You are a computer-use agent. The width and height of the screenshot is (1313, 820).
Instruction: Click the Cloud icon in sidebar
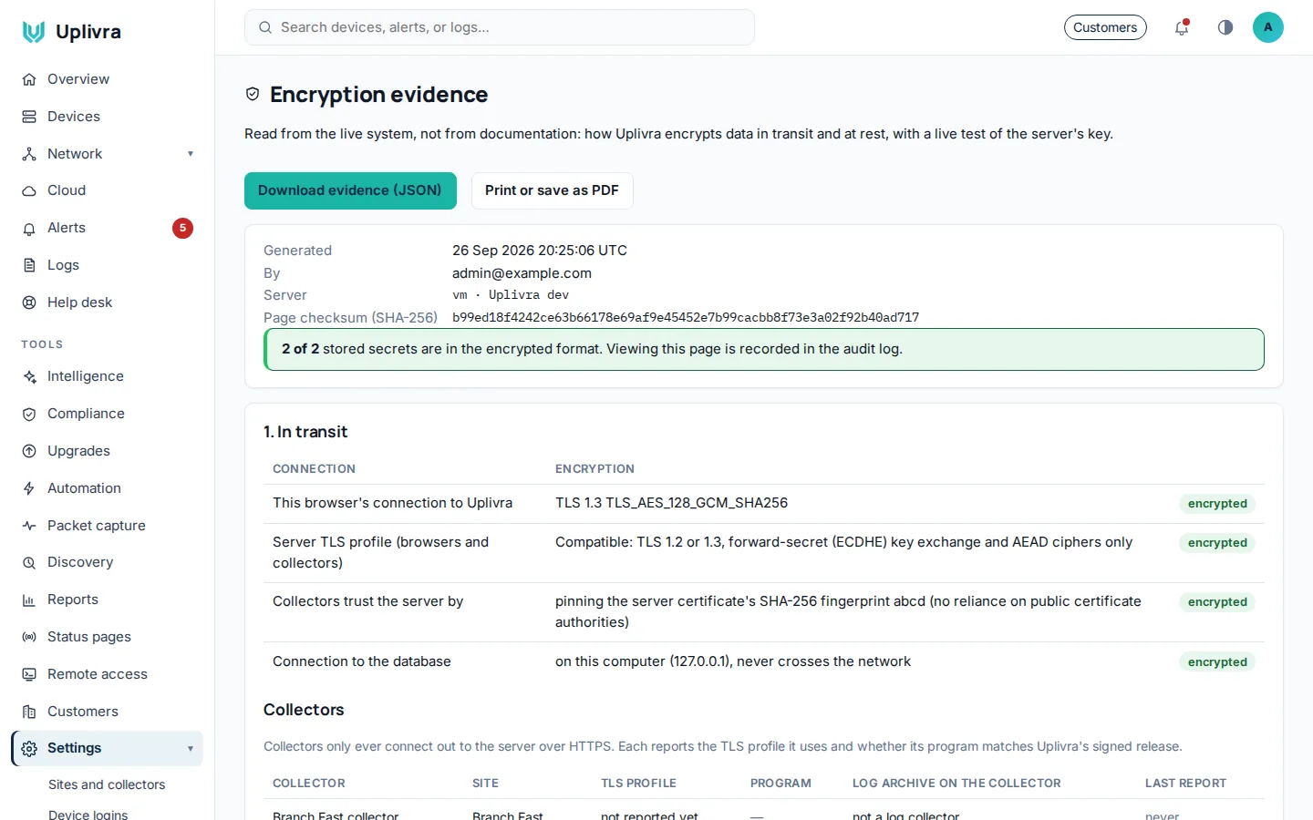[x=29, y=190]
